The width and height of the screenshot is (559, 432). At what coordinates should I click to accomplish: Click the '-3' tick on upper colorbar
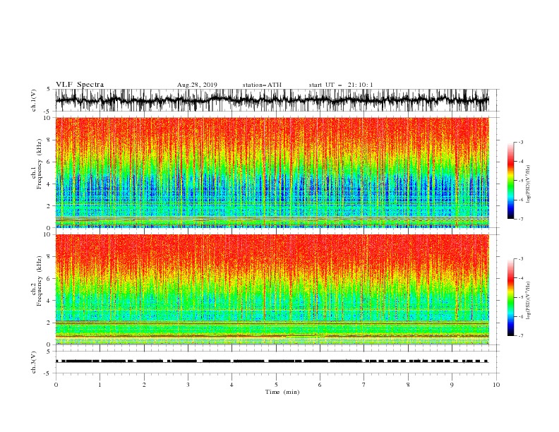pyautogui.click(x=521, y=142)
